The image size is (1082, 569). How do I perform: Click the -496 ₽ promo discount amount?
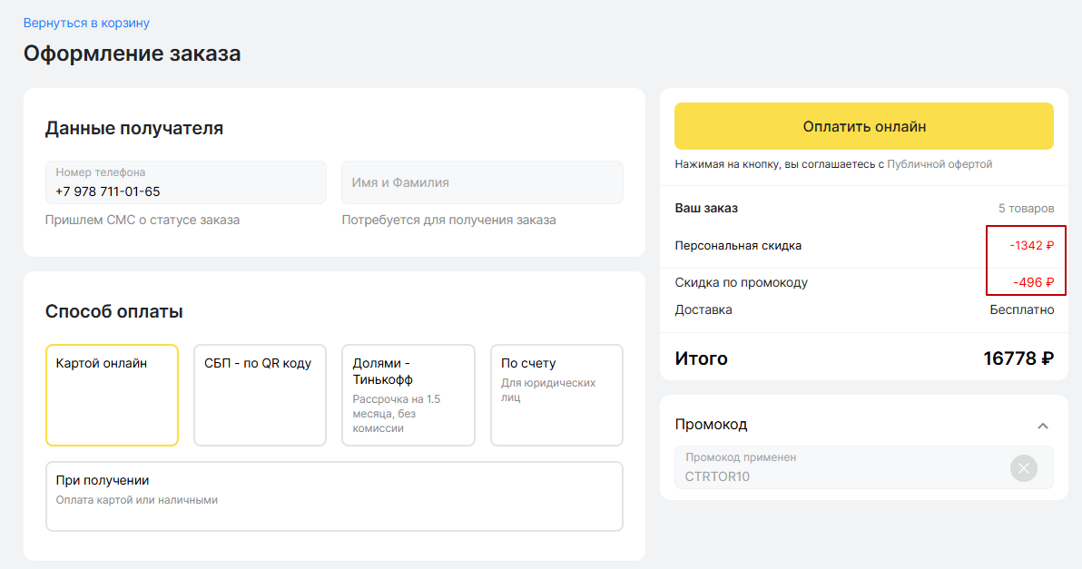[x=1033, y=282]
